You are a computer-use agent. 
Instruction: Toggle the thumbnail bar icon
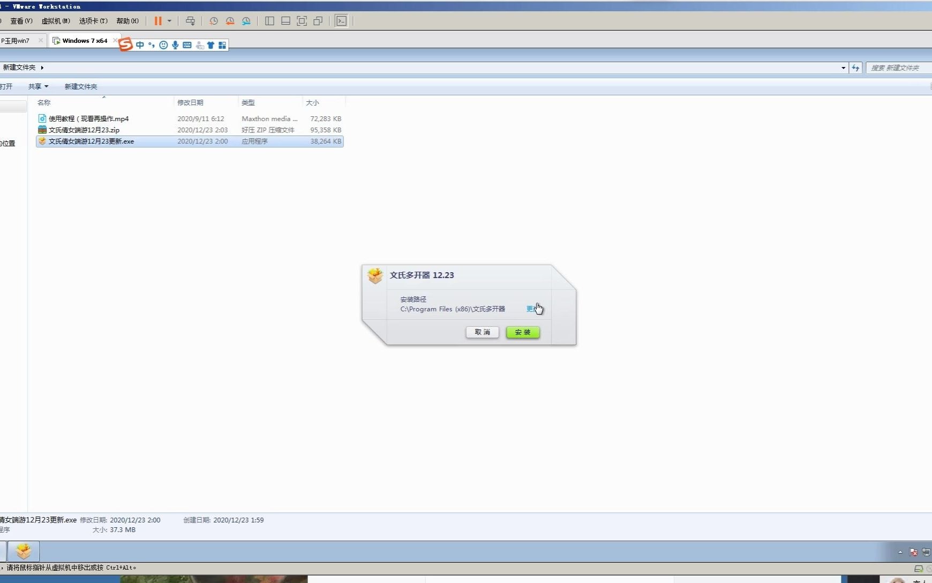(285, 21)
